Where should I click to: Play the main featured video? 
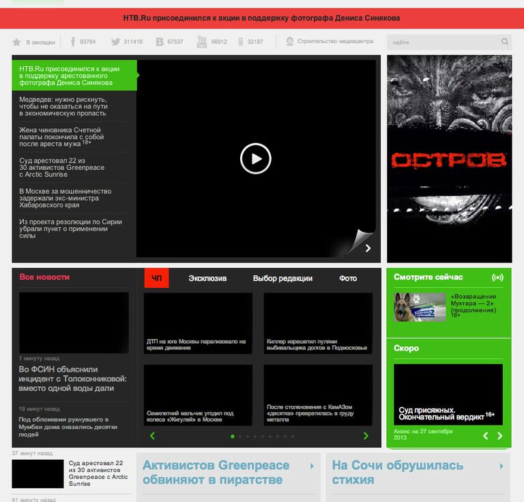256,159
